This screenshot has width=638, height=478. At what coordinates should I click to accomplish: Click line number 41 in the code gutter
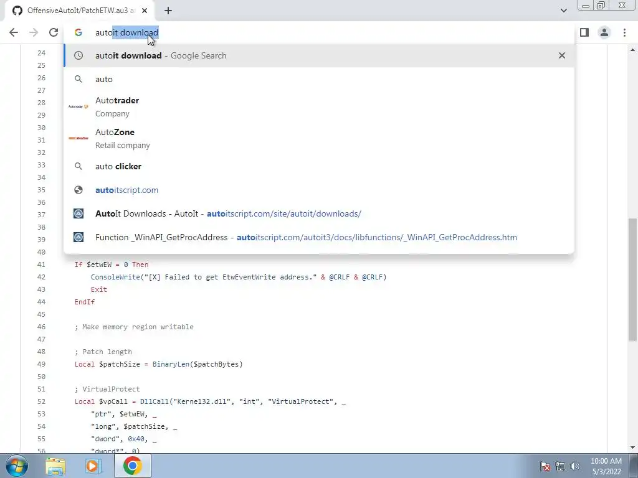41,265
